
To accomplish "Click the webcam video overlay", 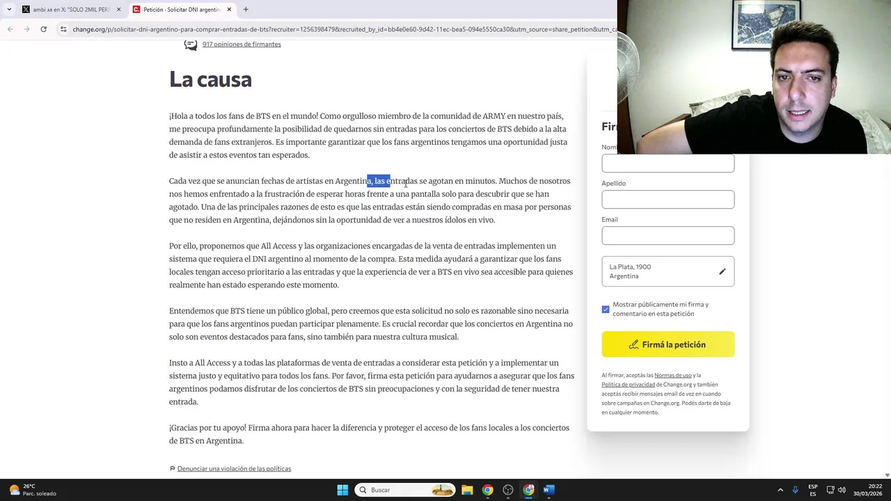I will 754,77.
